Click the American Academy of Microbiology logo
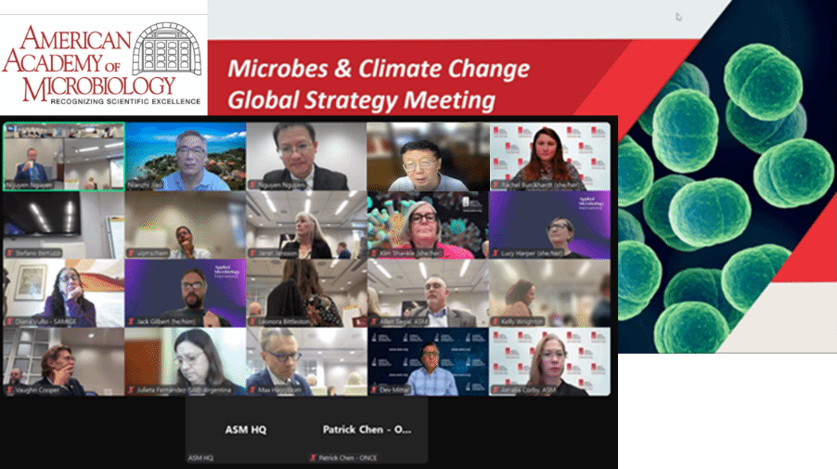The image size is (837, 469). (x=104, y=63)
